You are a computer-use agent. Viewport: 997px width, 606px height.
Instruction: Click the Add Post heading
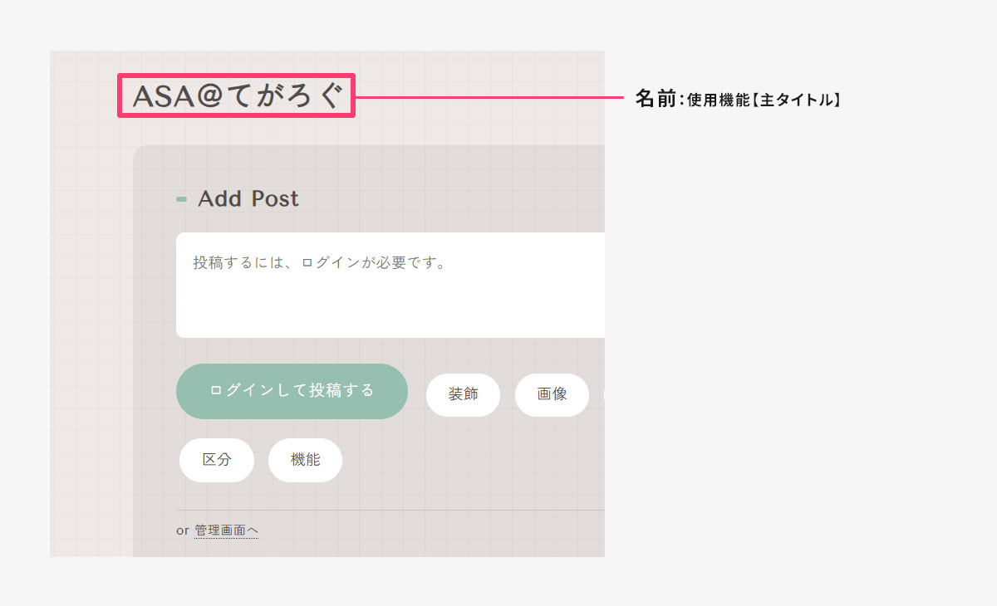coord(248,199)
